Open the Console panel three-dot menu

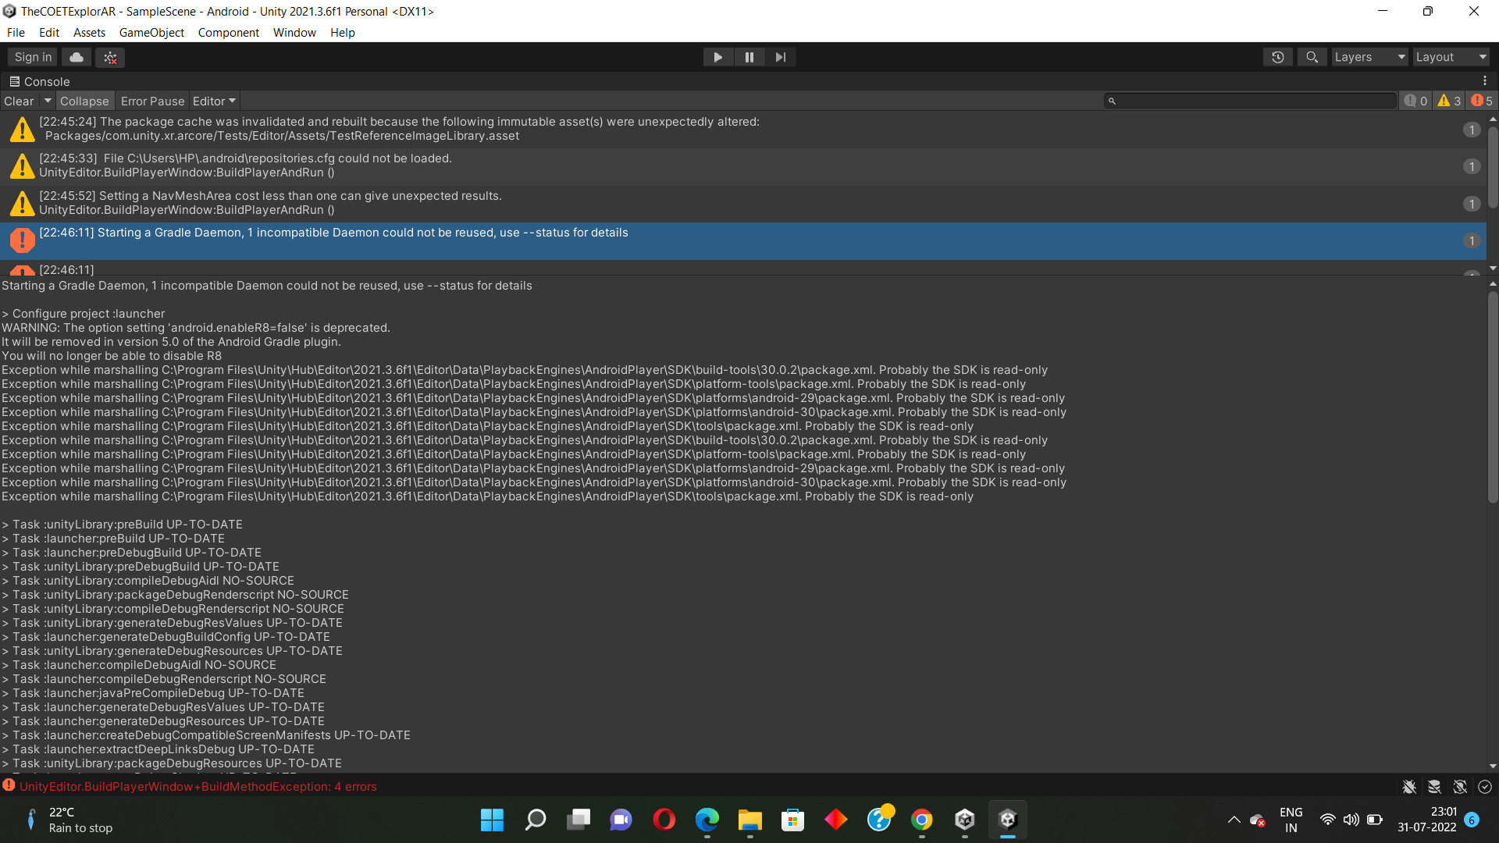pyautogui.click(x=1484, y=81)
